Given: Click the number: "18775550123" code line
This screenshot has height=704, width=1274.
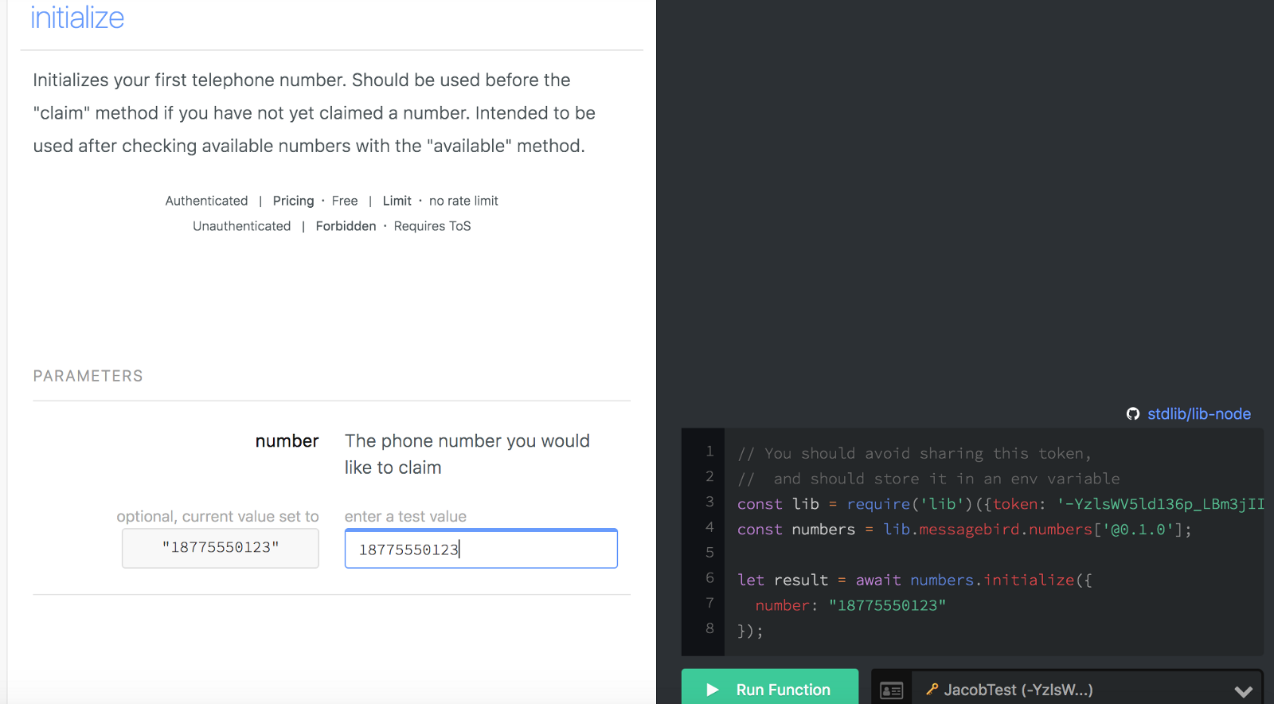Looking at the screenshot, I should 850,606.
